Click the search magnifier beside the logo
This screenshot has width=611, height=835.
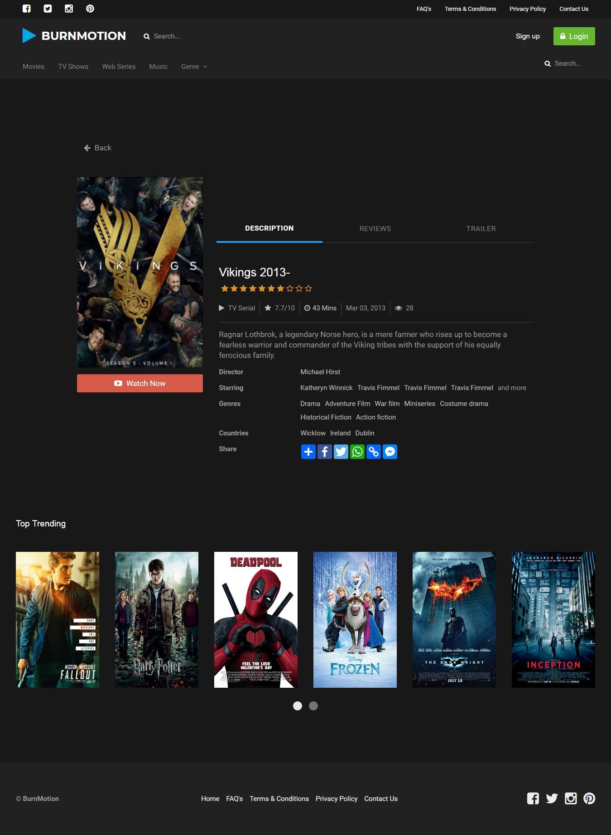147,36
